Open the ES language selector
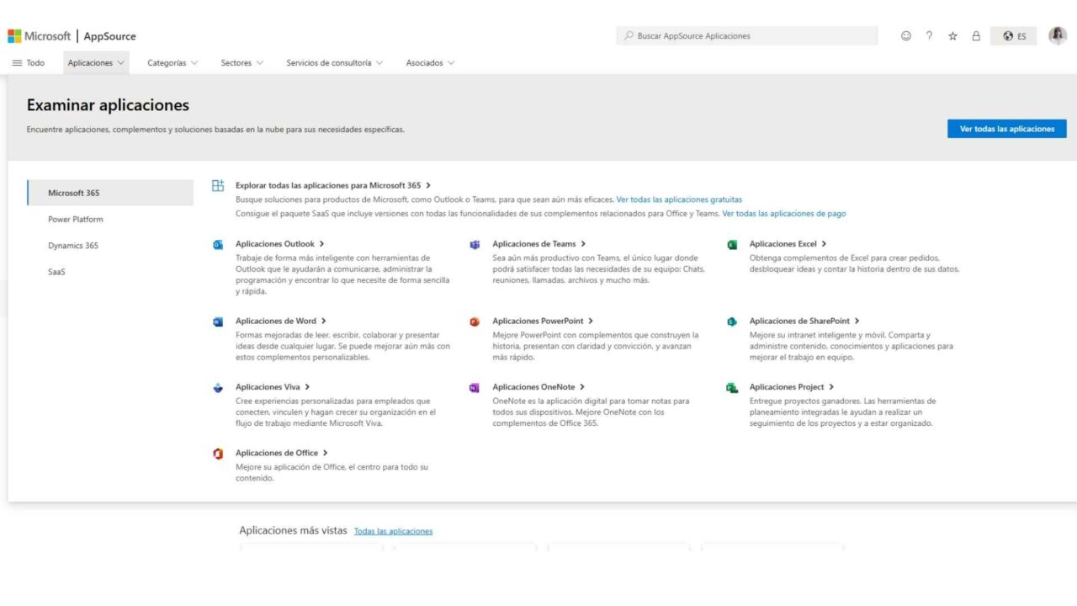This screenshot has width=1077, height=606. click(1014, 36)
